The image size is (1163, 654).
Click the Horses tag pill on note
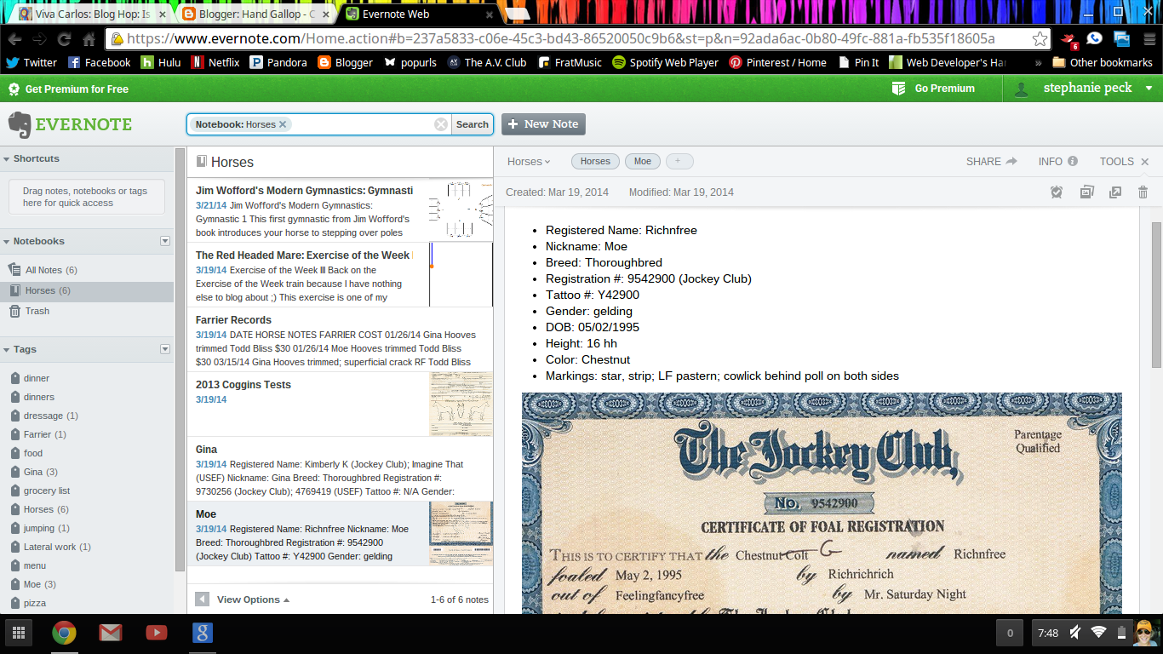click(x=595, y=162)
